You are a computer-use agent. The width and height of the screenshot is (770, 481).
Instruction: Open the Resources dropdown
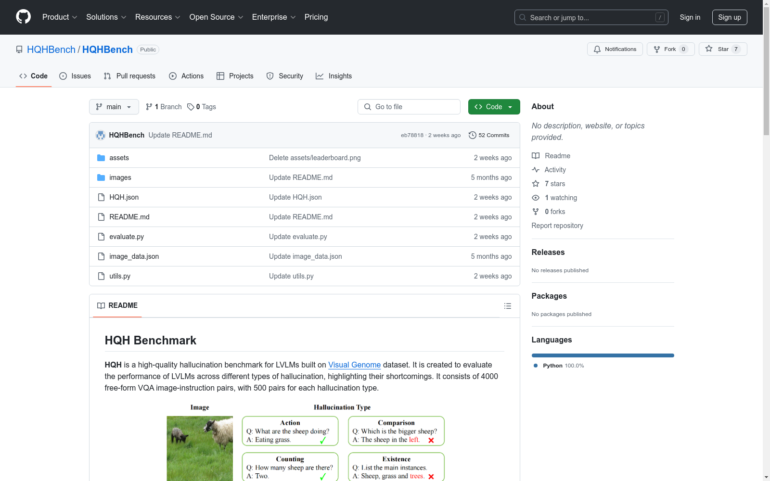coord(157,17)
